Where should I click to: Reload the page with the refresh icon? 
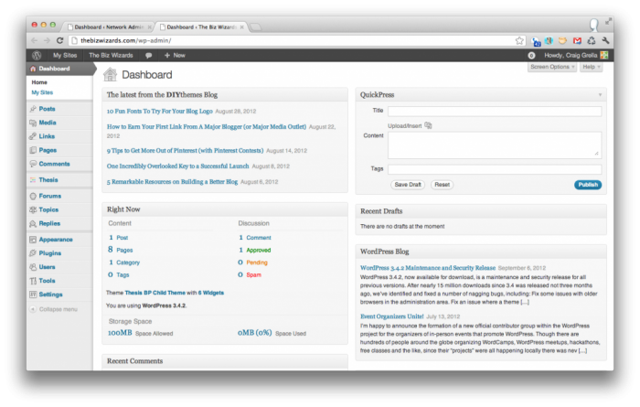pyautogui.click(x=60, y=40)
